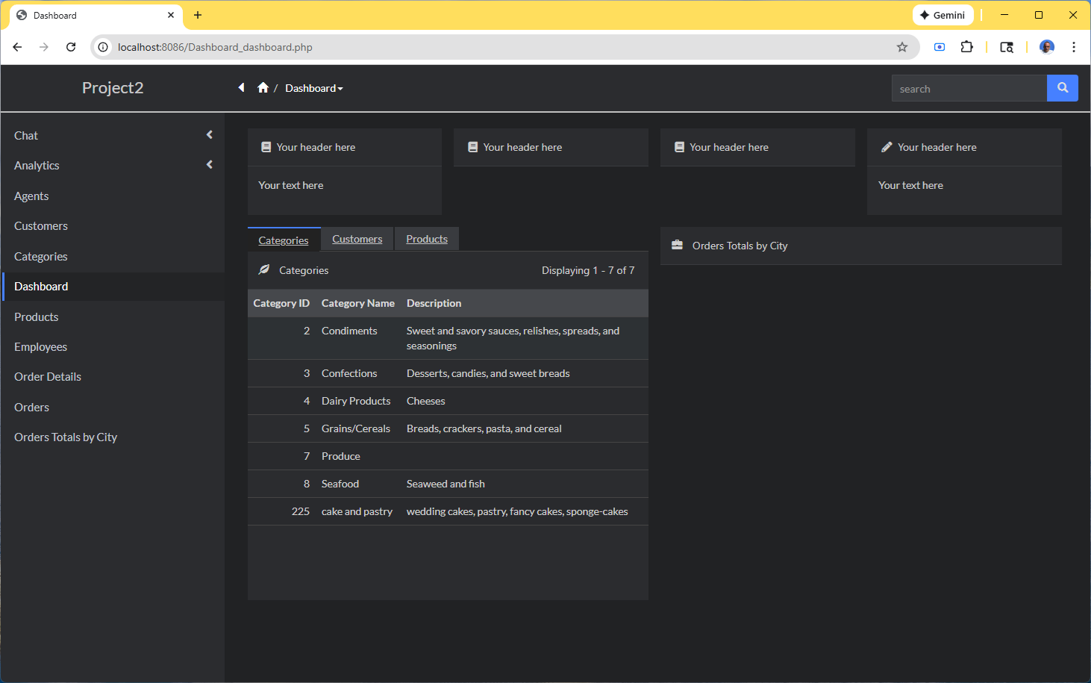1091x683 pixels.
Task: Open the Dashboard breadcrumb dropdown
Action: click(314, 88)
